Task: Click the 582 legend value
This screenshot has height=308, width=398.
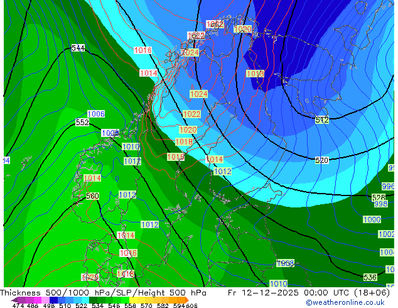Action: tap(163, 305)
